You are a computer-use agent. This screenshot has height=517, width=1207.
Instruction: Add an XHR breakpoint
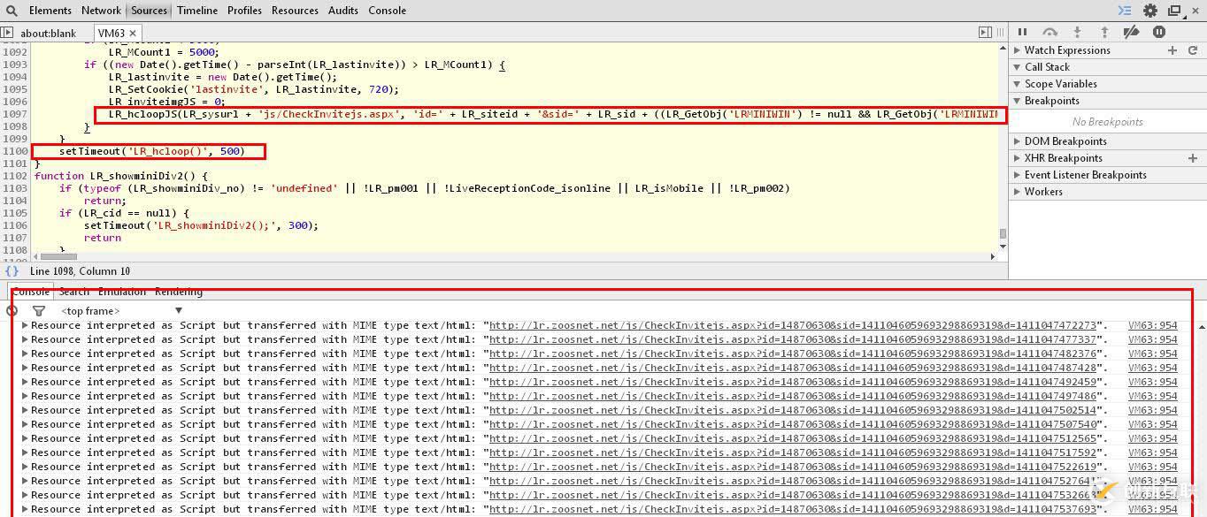tap(1194, 158)
